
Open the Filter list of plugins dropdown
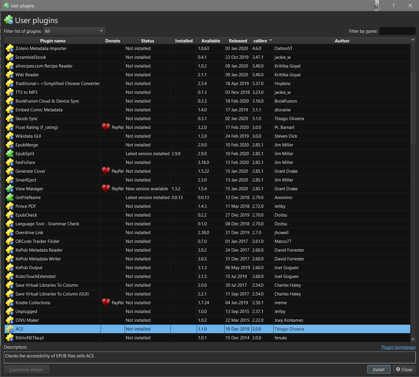(74, 31)
